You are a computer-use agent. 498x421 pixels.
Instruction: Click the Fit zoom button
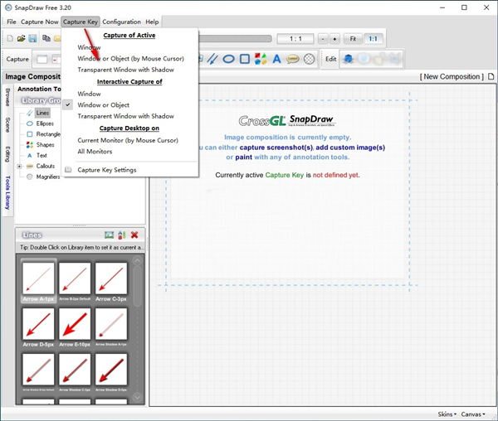(x=354, y=39)
